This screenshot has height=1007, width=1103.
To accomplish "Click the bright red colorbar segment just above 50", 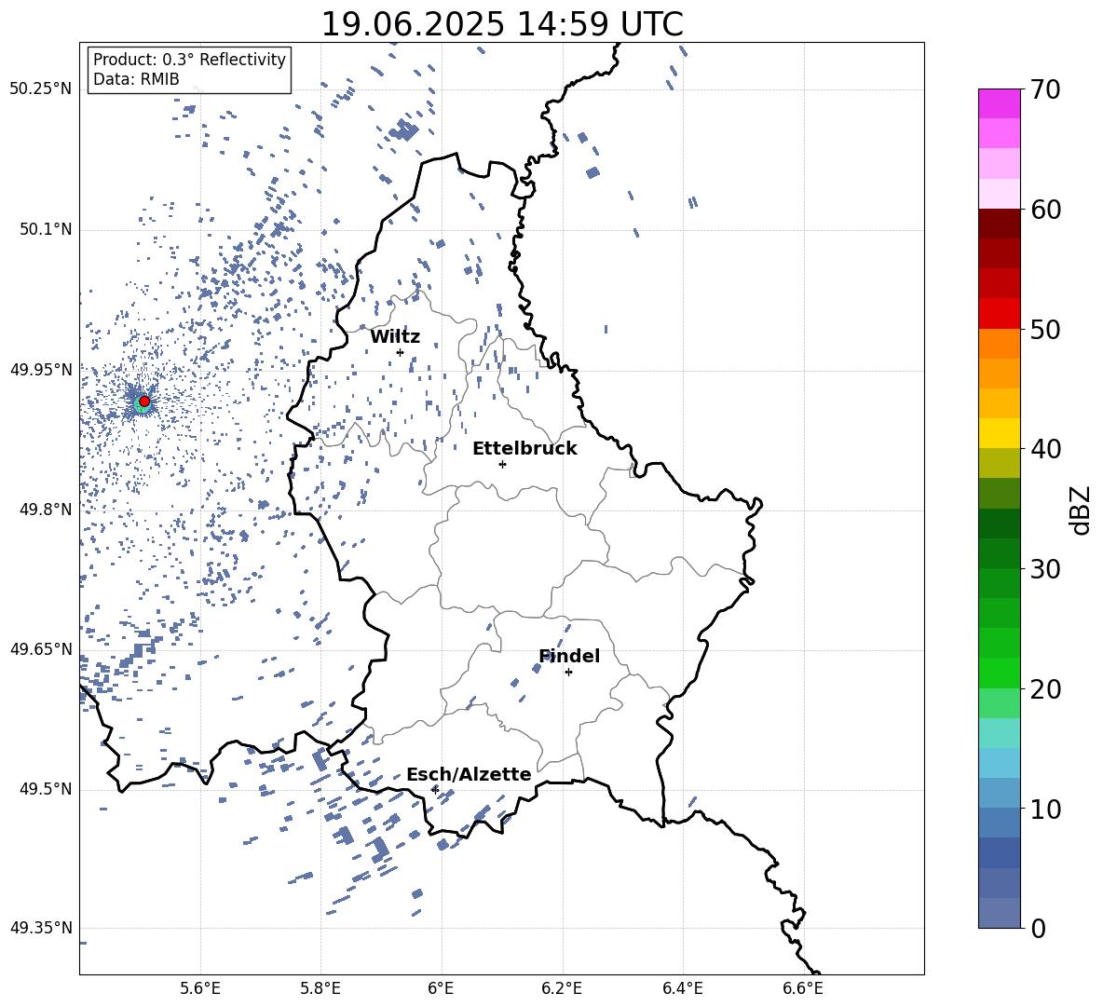I will coord(999,314).
